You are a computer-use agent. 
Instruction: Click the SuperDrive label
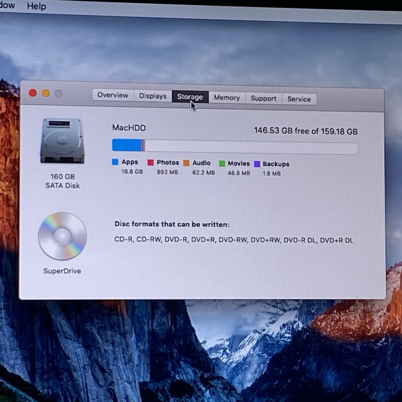[x=62, y=271]
